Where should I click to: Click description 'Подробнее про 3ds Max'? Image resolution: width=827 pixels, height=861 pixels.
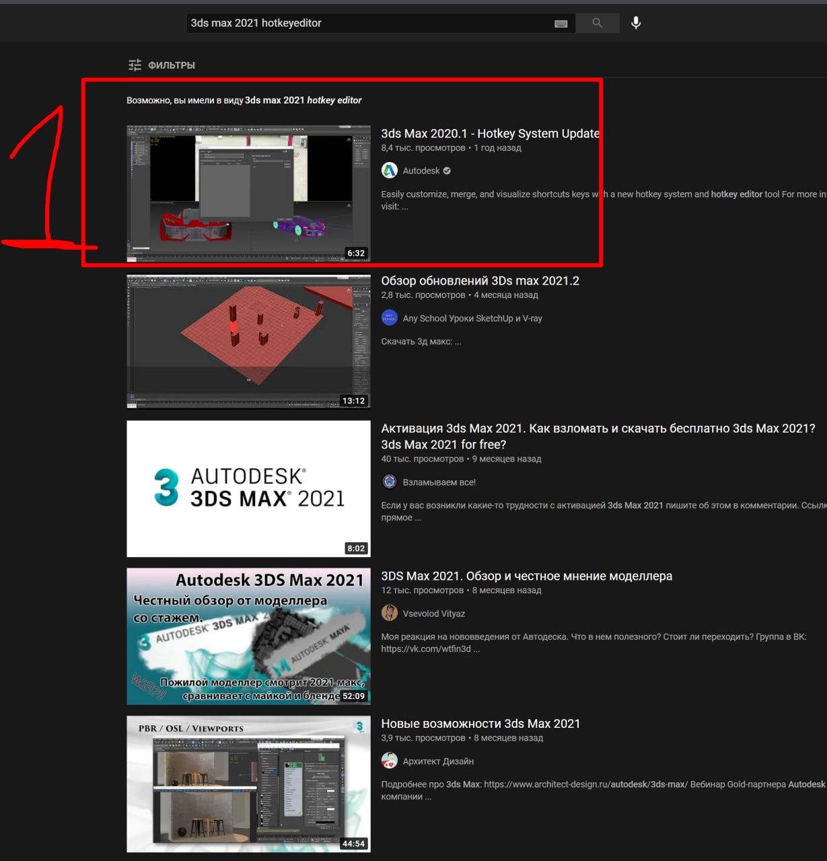tap(603, 790)
